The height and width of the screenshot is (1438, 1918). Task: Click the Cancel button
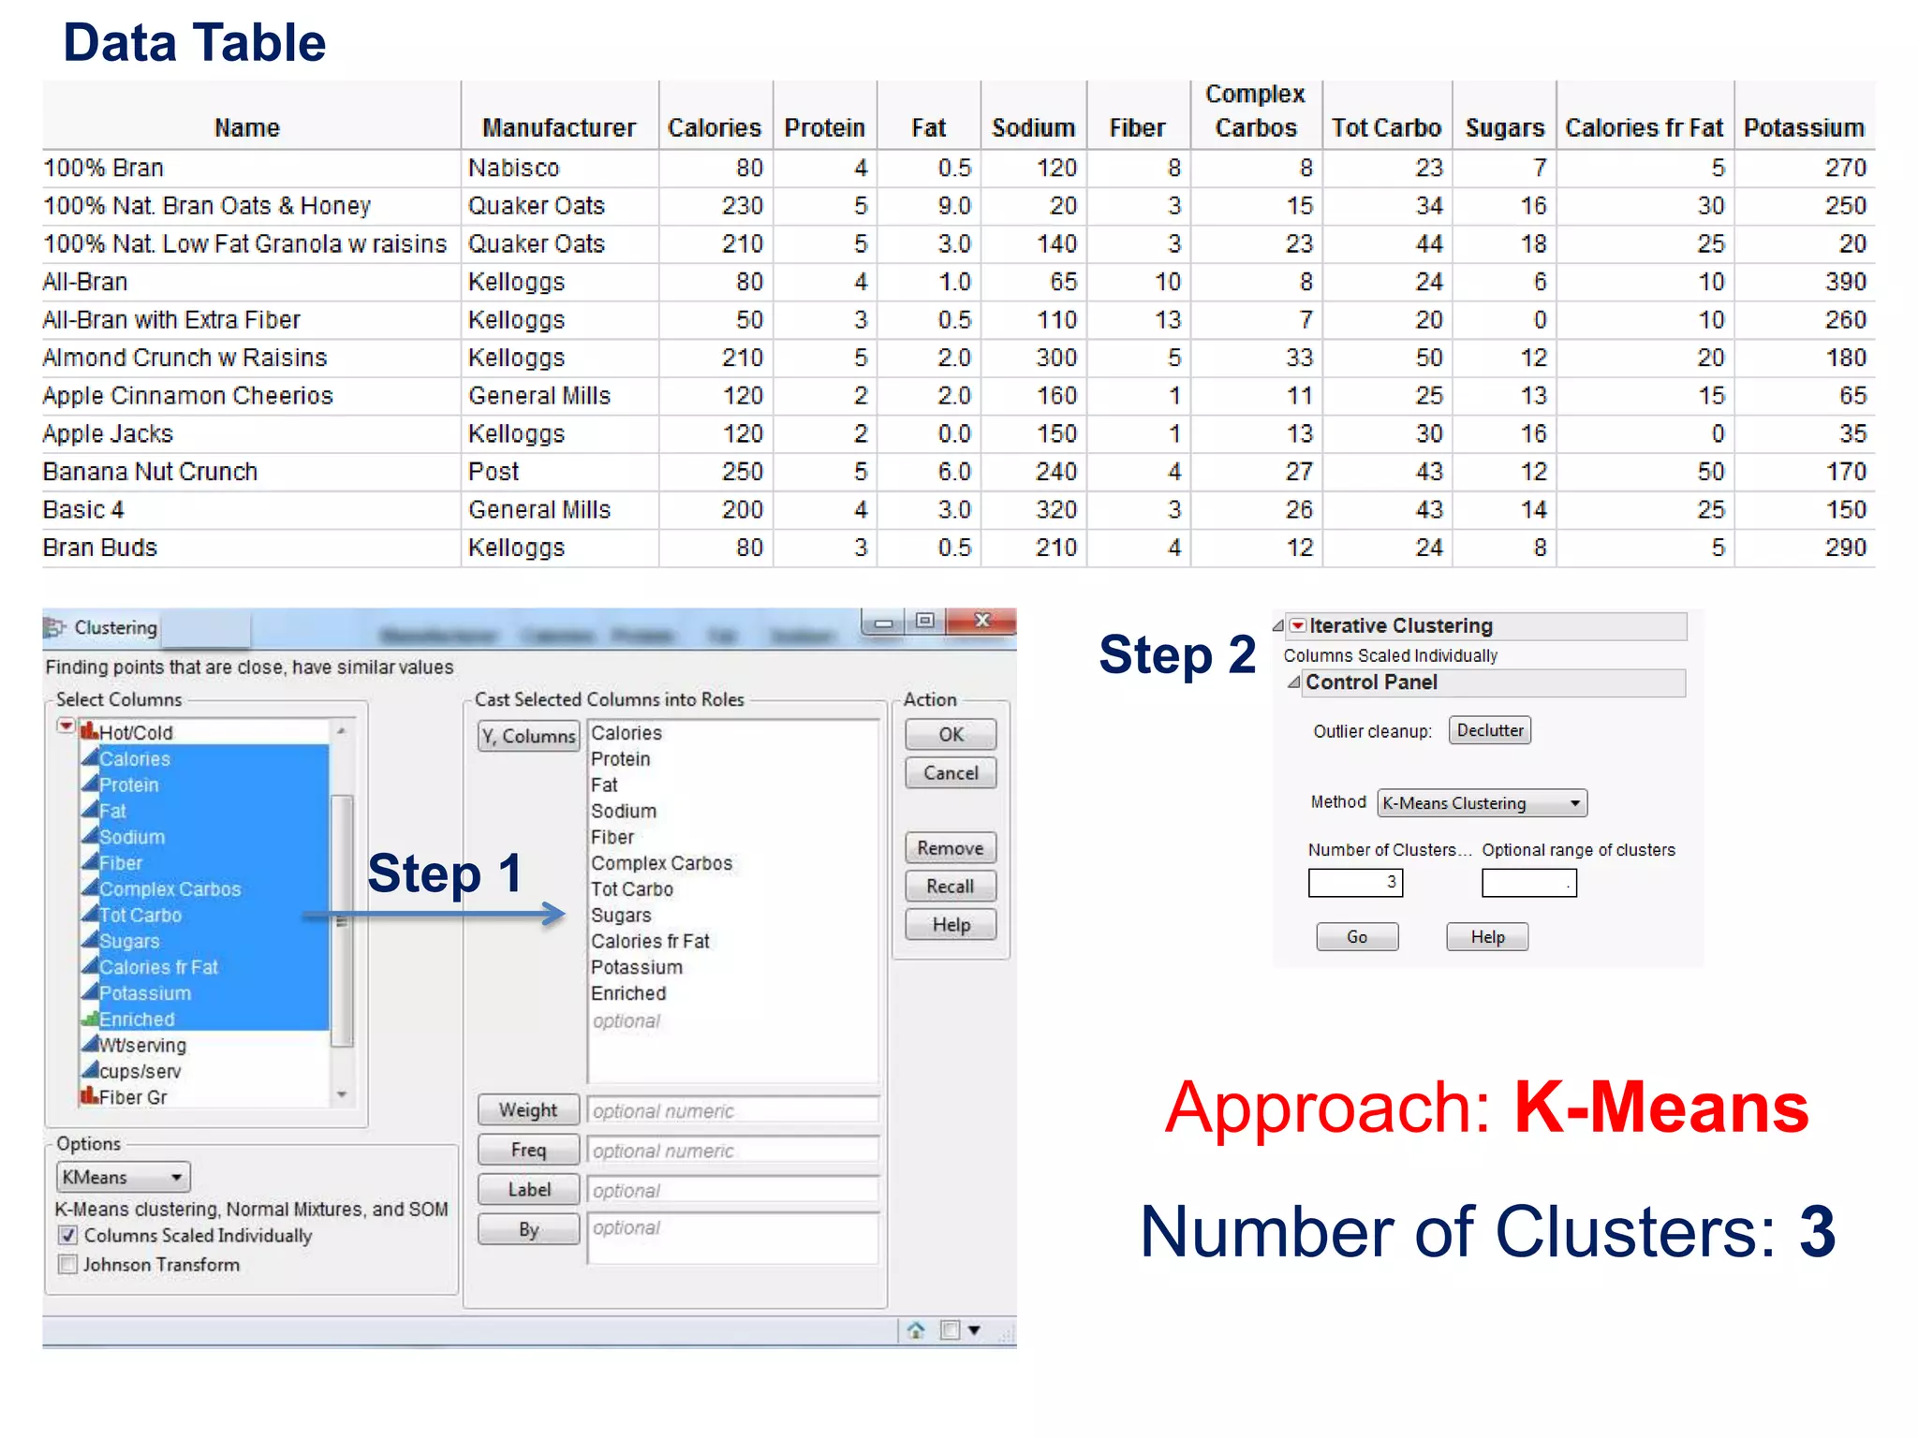951,773
